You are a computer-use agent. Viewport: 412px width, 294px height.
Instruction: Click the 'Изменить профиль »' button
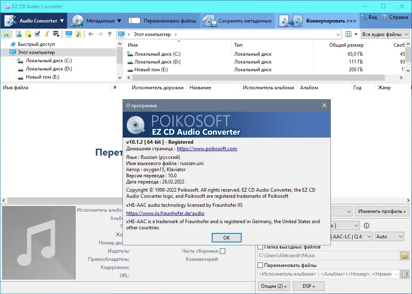[x=382, y=211]
